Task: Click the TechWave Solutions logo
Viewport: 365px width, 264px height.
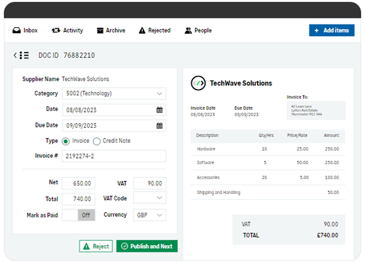Action: (x=198, y=83)
